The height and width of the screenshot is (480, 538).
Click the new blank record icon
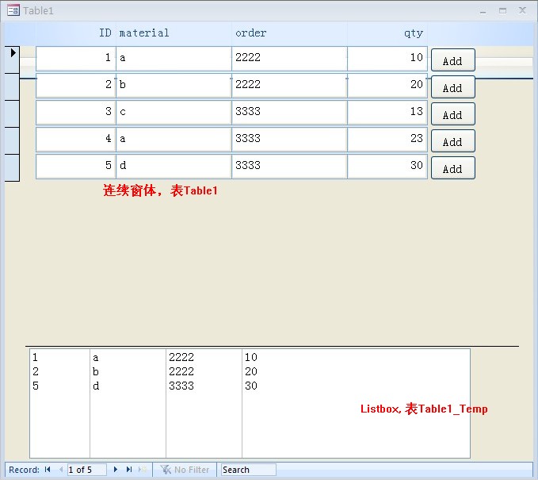[143, 470]
